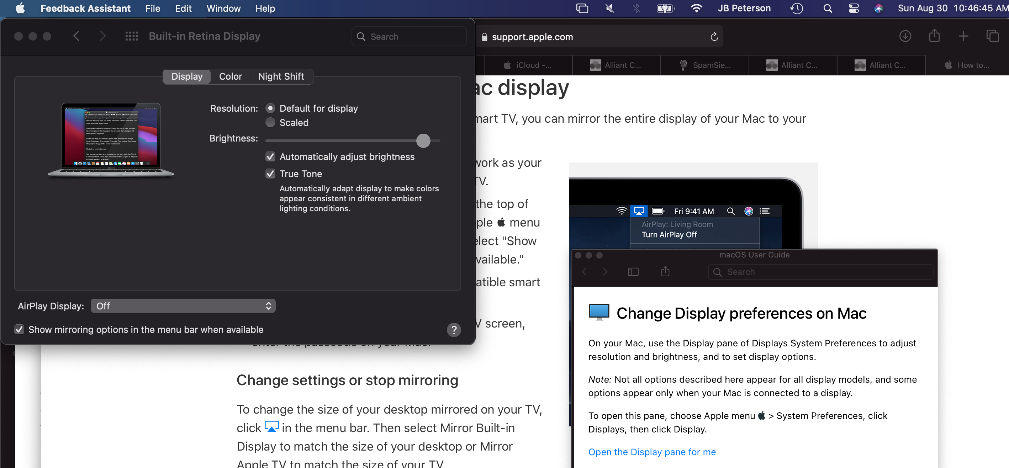This screenshot has width=1009, height=468.
Task: Uncheck the True Tone checkbox
Action: coord(270,174)
